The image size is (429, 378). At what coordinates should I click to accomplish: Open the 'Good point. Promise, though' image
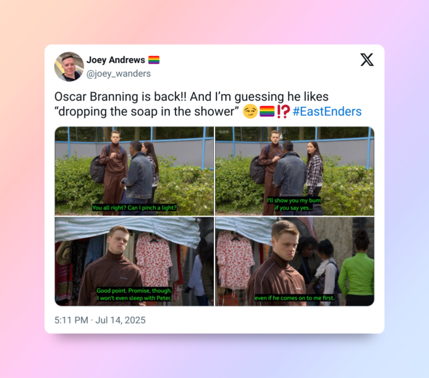134,261
